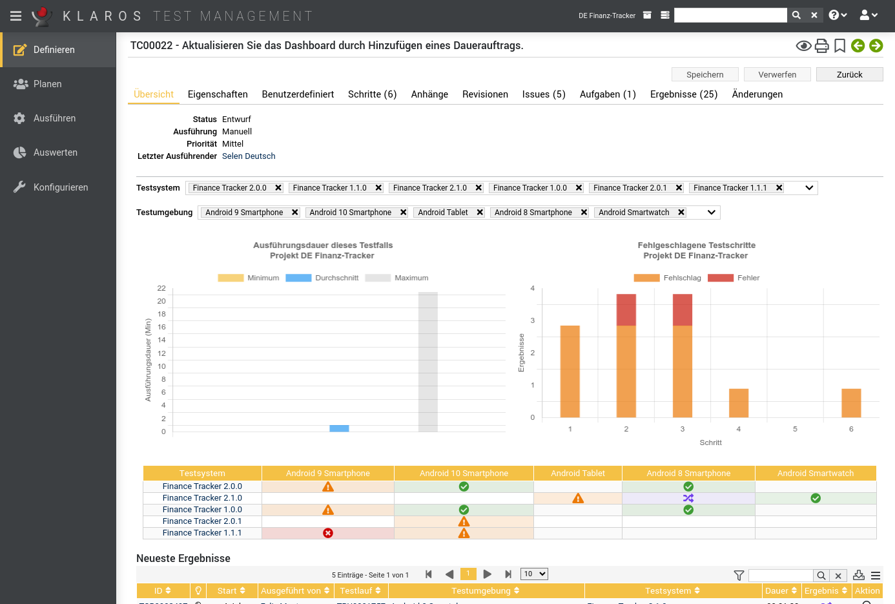Toggle Minimum series in duration chart legend
This screenshot has width=895, height=604.
pos(249,278)
